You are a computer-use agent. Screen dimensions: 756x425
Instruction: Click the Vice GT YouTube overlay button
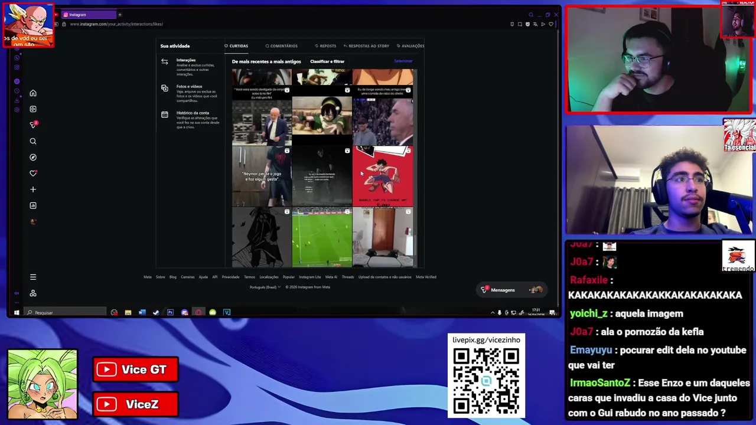pyautogui.click(x=135, y=370)
